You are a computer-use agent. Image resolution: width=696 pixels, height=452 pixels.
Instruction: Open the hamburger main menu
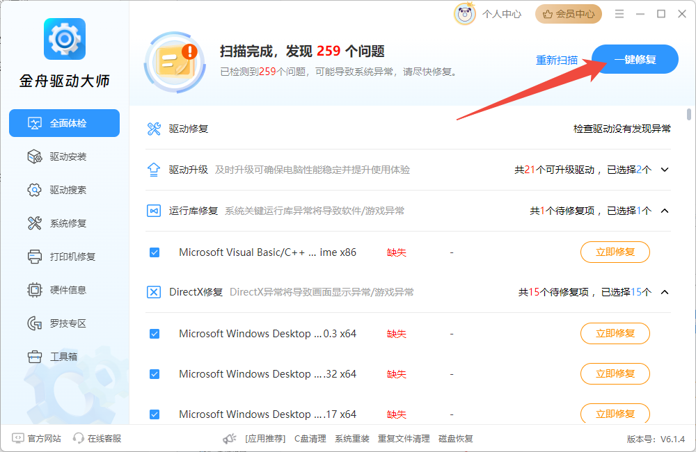click(619, 14)
